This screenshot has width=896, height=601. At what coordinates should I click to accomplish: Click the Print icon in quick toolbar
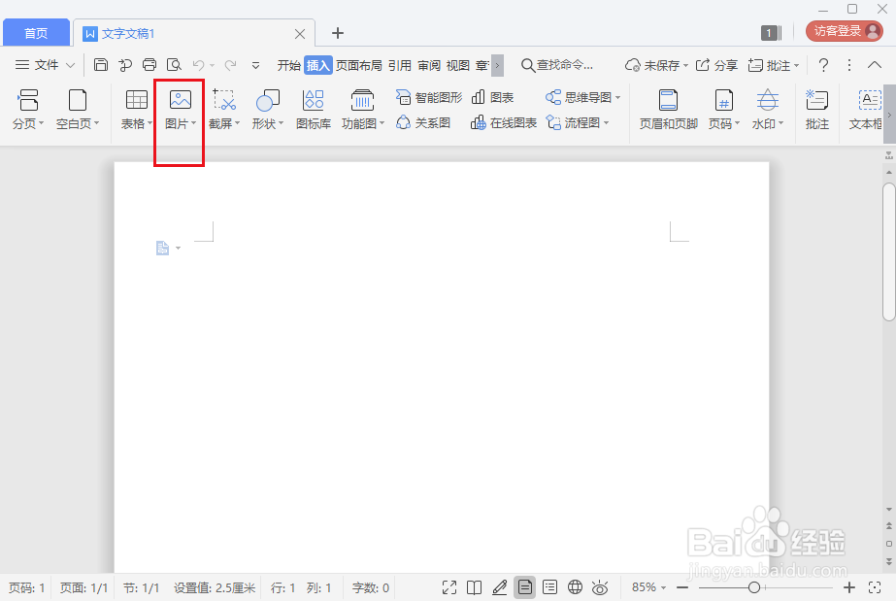[x=149, y=65]
